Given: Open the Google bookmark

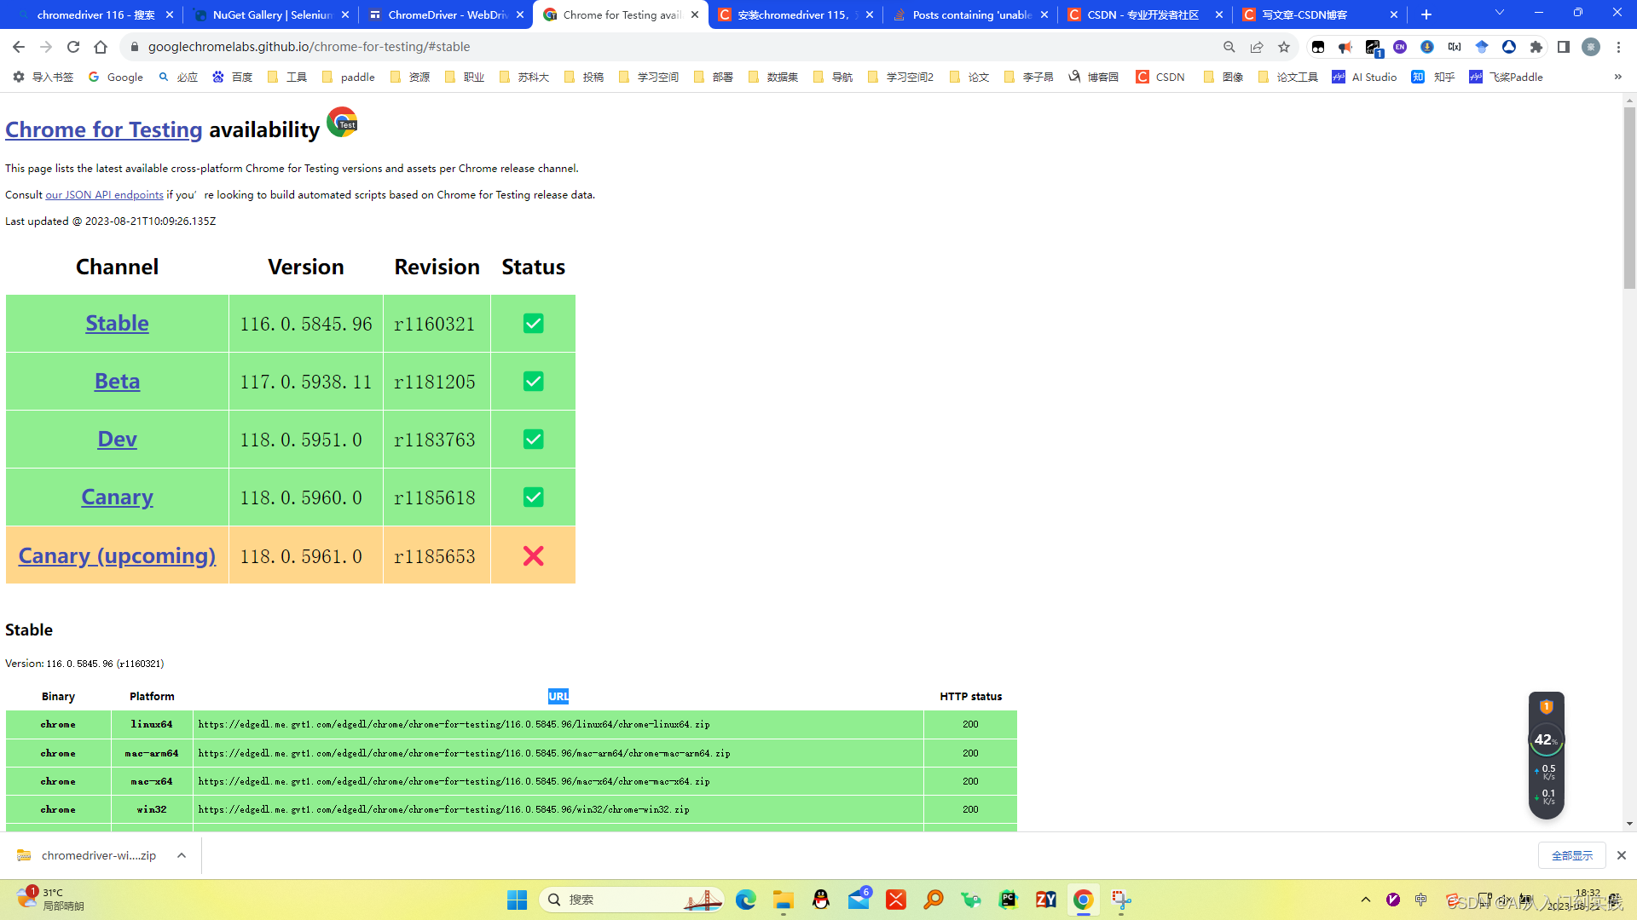Looking at the screenshot, I should click(x=116, y=77).
